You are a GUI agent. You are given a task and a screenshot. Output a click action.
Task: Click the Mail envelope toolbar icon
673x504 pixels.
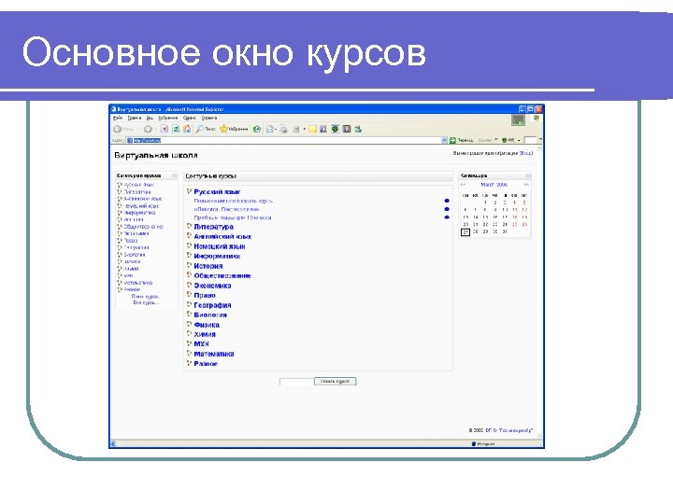point(270,129)
